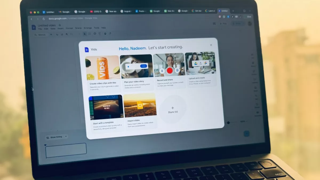Open the Scene menu

[78, 28]
